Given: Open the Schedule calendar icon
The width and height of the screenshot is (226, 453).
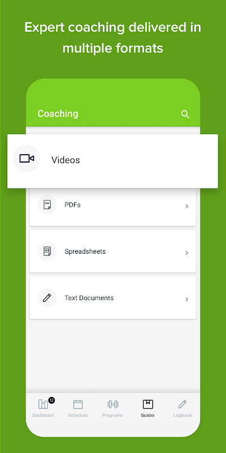Looking at the screenshot, I should point(78,404).
